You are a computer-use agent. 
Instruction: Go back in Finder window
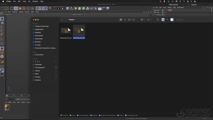pyautogui.click(x=62, y=20)
